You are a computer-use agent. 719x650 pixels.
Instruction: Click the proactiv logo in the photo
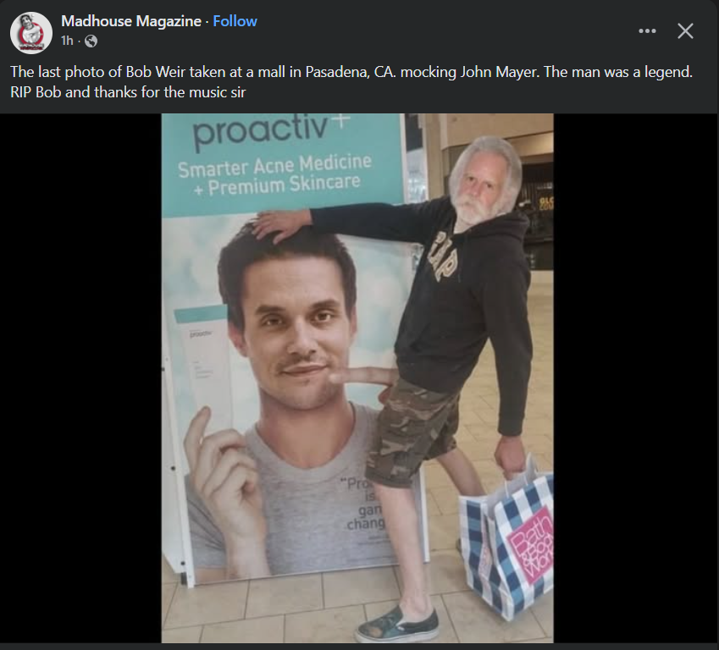[270, 130]
